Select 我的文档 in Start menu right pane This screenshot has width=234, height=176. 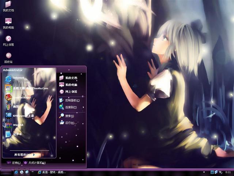(68, 78)
